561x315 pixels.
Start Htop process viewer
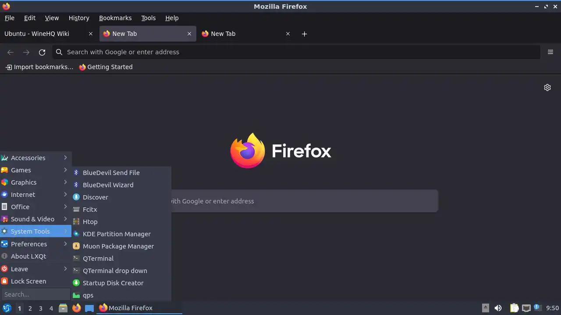[x=121, y=221]
